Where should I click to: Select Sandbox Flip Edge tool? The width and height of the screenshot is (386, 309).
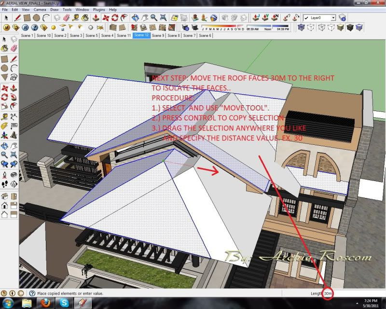point(172,28)
